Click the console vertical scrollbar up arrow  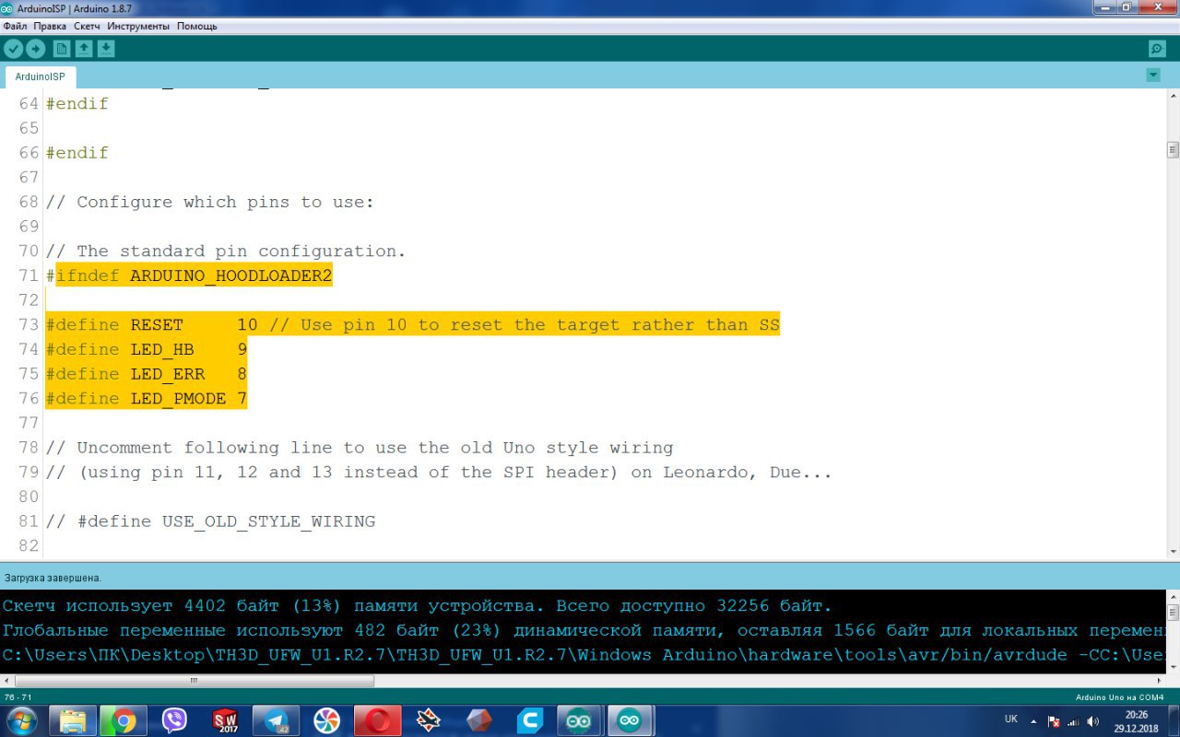click(1174, 597)
